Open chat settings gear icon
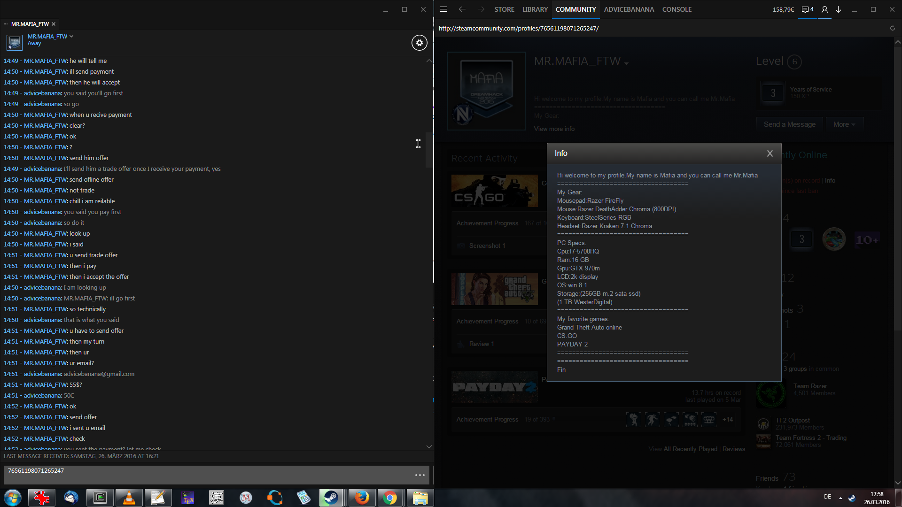The image size is (902, 507). [x=419, y=43]
